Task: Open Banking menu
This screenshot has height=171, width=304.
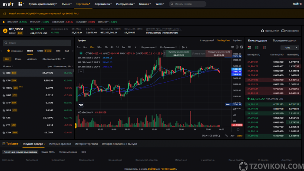Action: point(145,4)
